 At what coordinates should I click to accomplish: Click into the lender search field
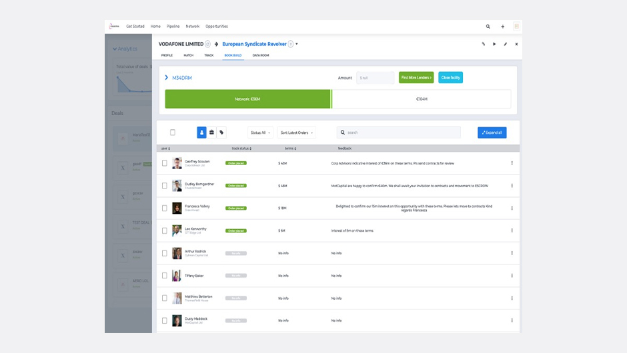(399, 133)
